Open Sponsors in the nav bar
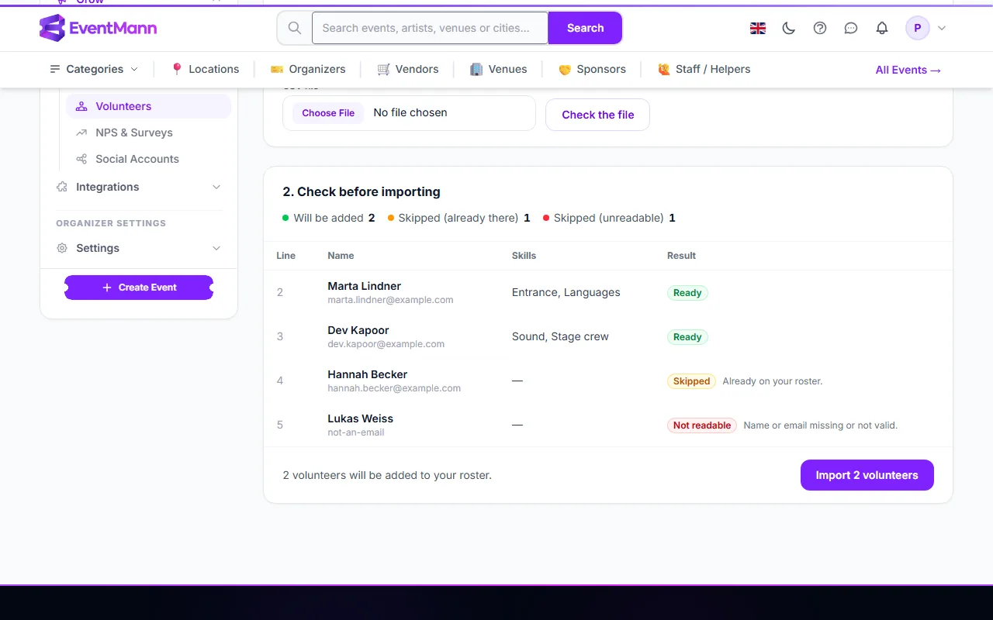 (x=592, y=69)
